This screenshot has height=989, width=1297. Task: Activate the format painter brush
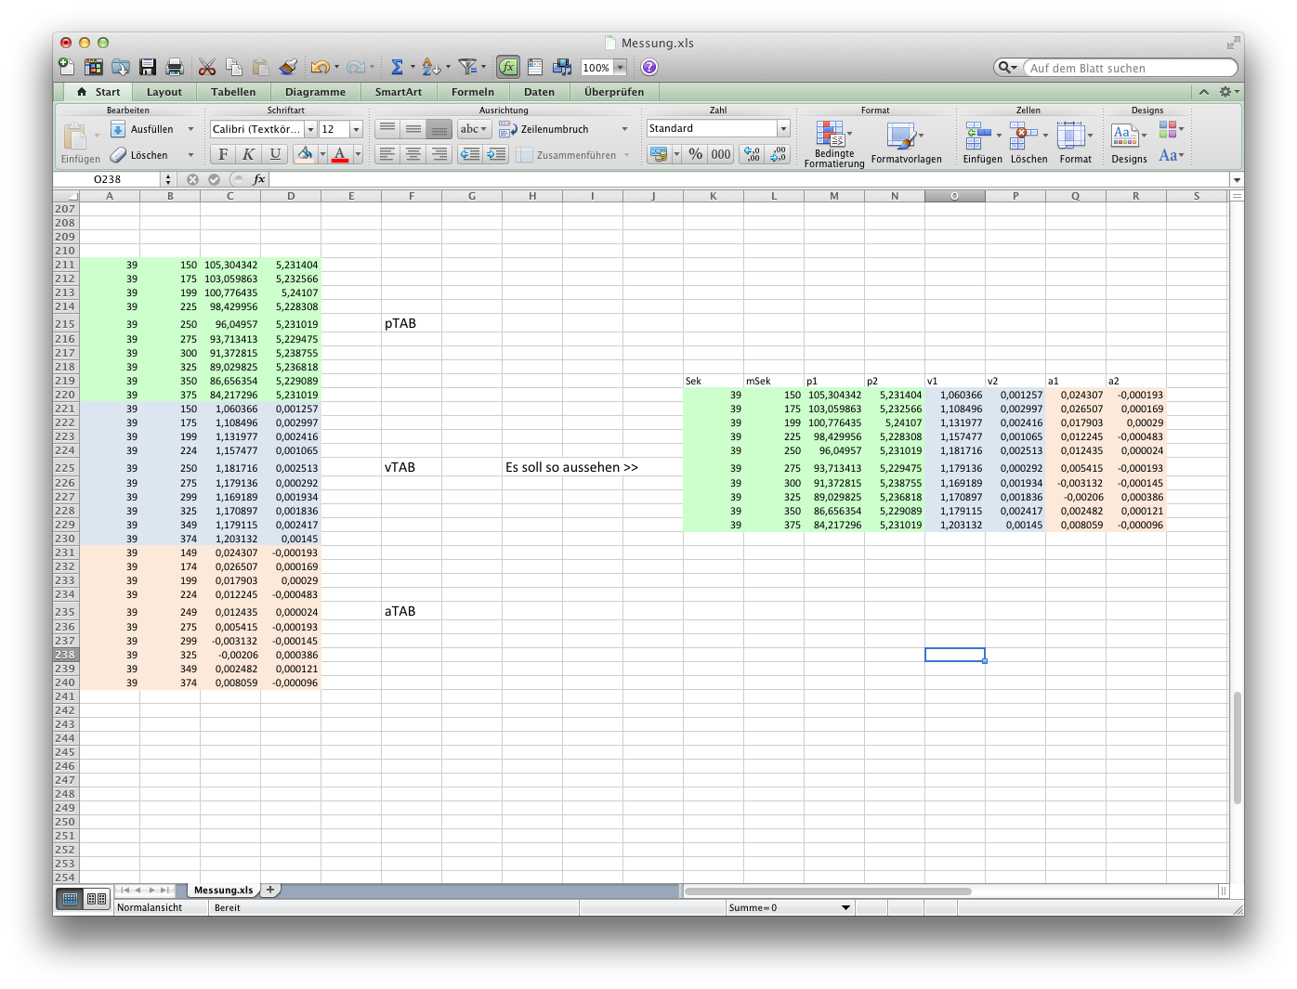tap(288, 67)
